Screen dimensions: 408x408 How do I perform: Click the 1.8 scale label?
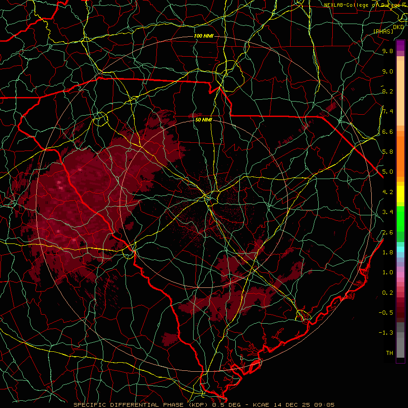(x=388, y=253)
